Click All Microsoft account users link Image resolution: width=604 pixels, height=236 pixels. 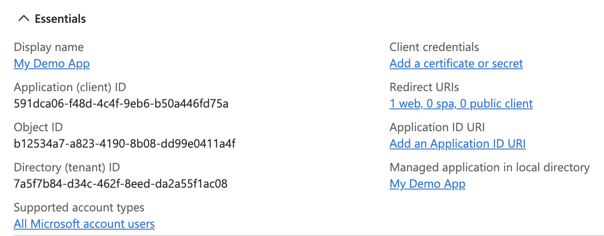coord(84,224)
